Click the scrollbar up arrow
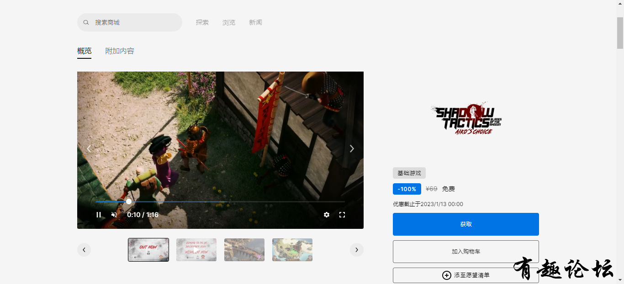The image size is (624, 284). 620,4
